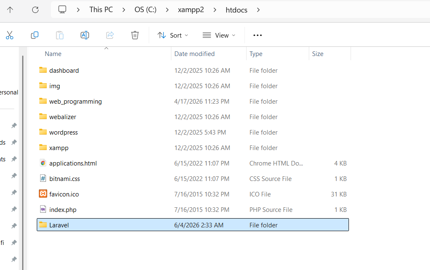Click the Laravel folder icon
The height and width of the screenshot is (270, 430).
pos(43,225)
